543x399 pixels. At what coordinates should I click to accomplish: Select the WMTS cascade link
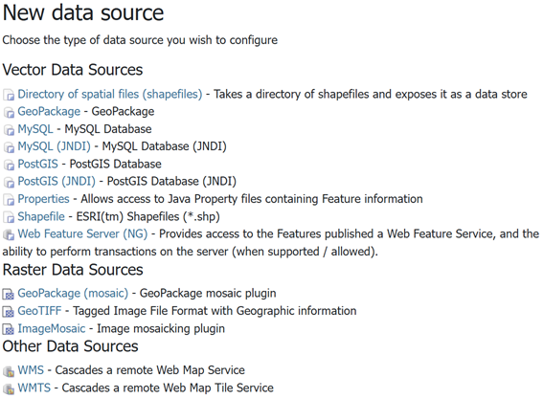(34, 388)
